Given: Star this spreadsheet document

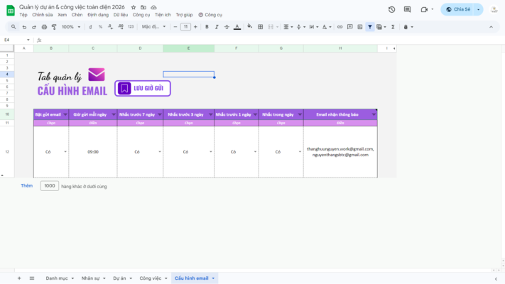Looking at the screenshot, I should point(134,6).
